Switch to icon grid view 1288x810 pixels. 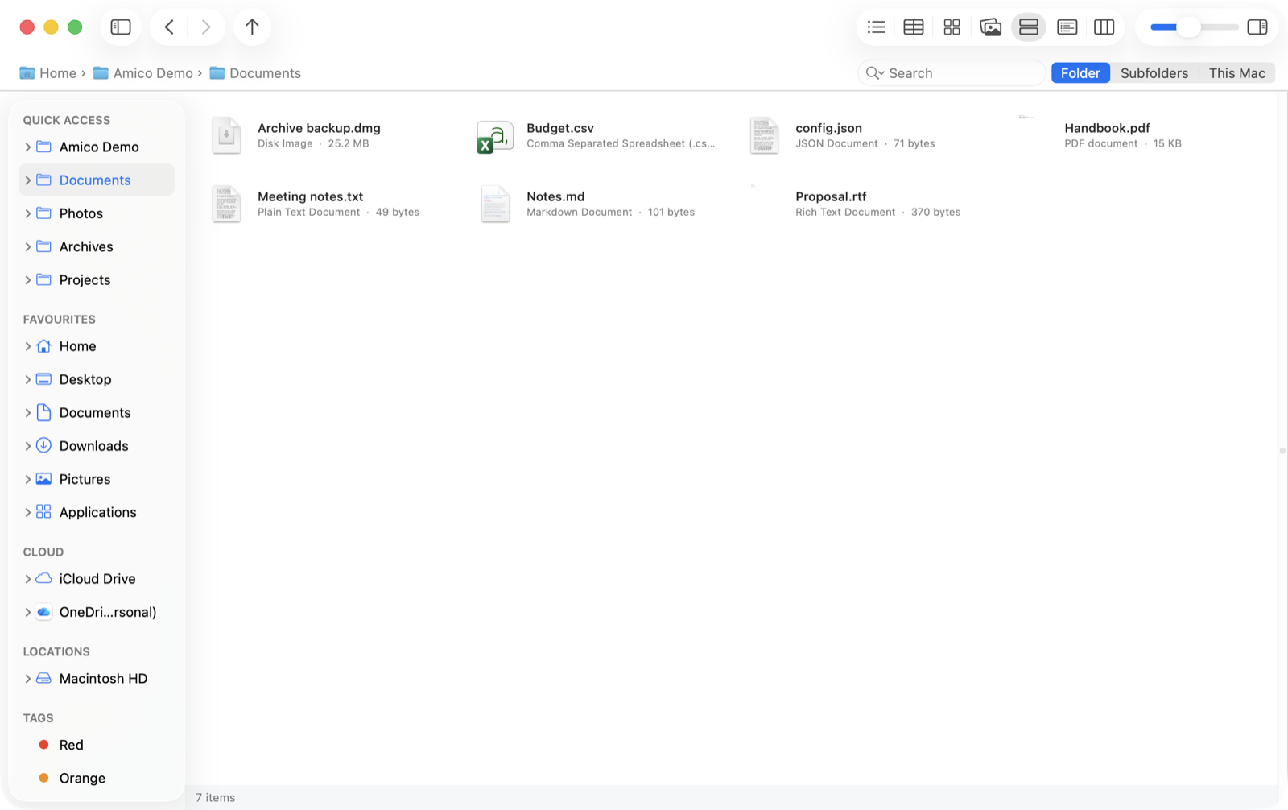click(952, 27)
